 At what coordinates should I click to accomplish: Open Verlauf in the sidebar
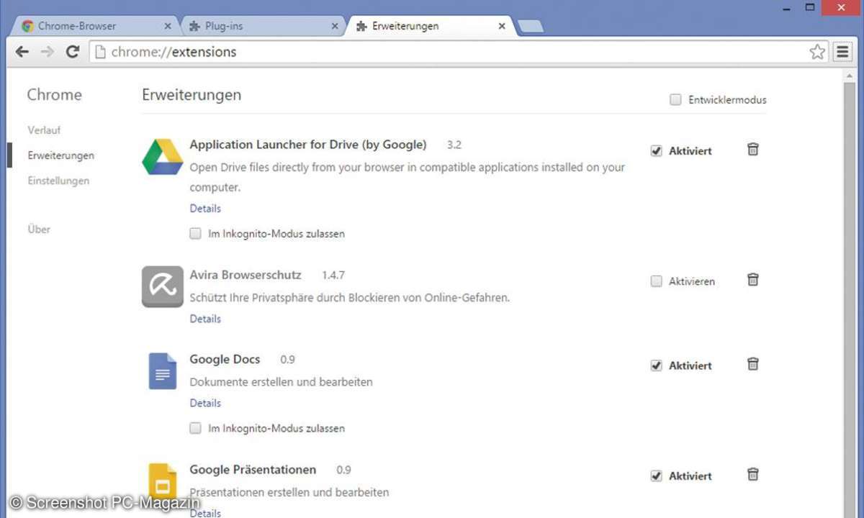pyautogui.click(x=44, y=130)
